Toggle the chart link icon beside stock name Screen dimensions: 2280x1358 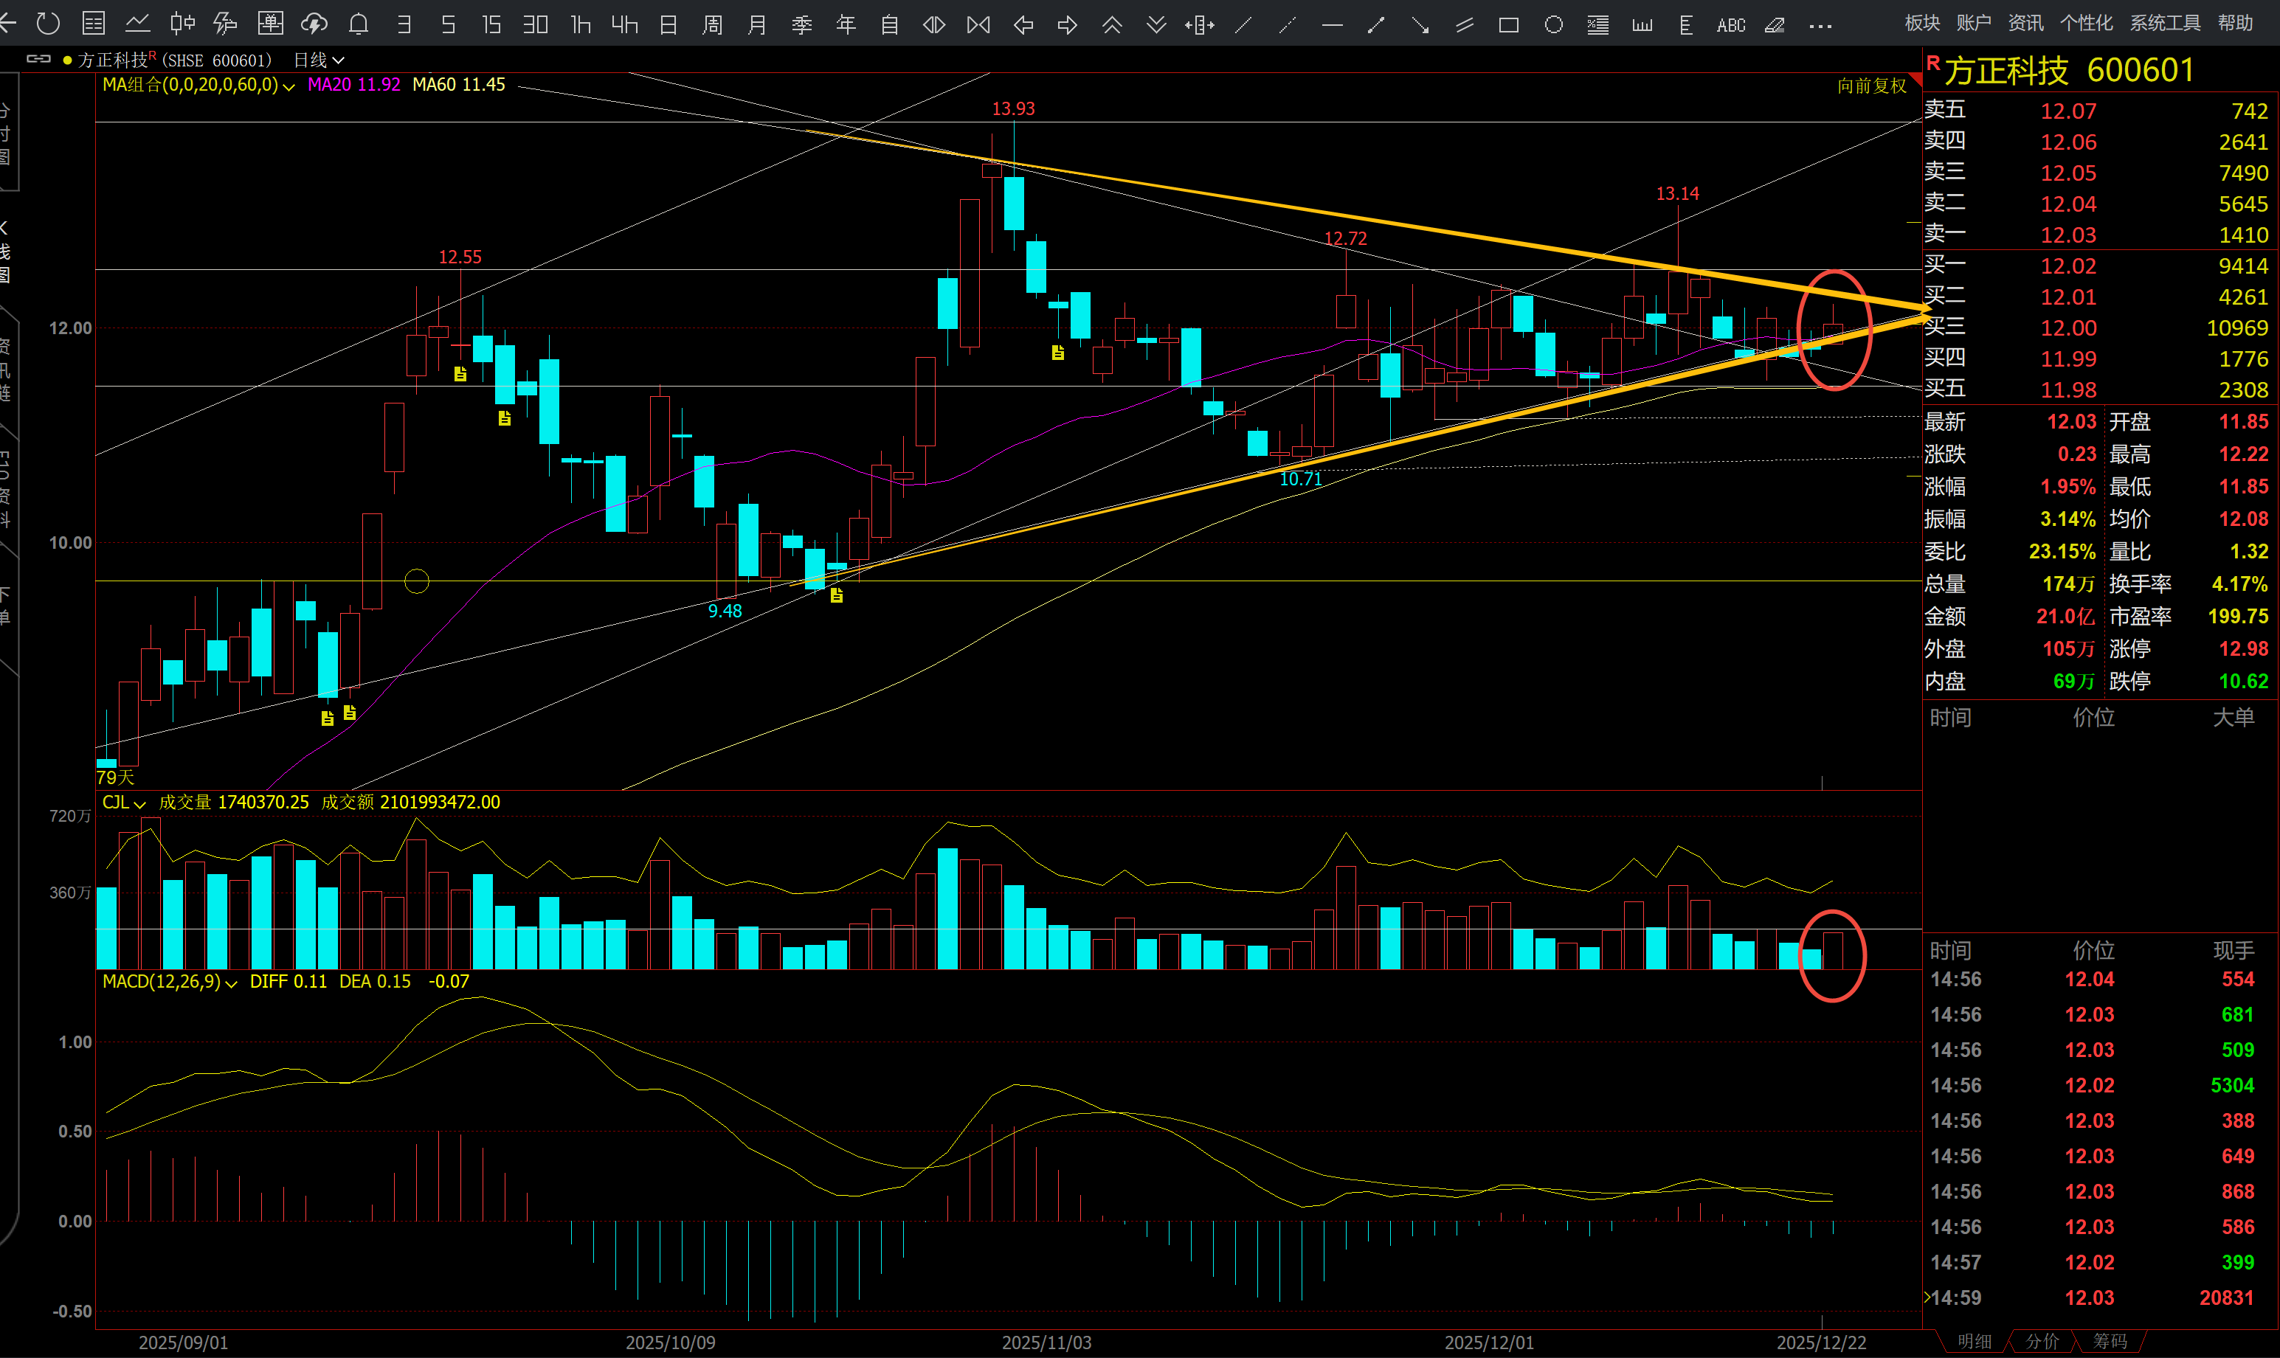pos(38,60)
